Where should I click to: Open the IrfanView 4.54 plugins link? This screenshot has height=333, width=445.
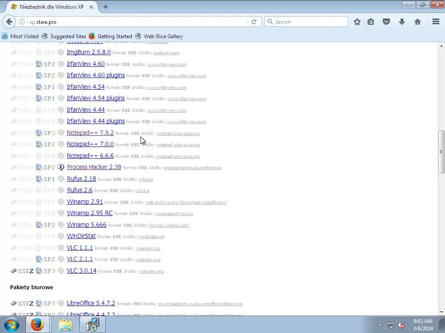(96, 98)
